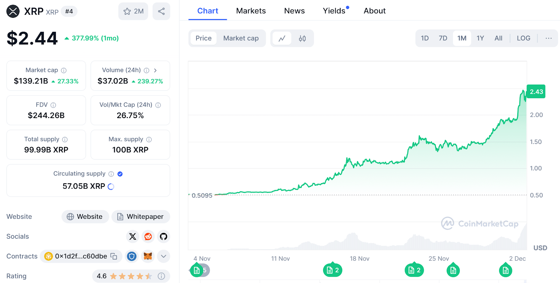
Task: Switch to the Yields tab
Action: [x=334, y=11]
